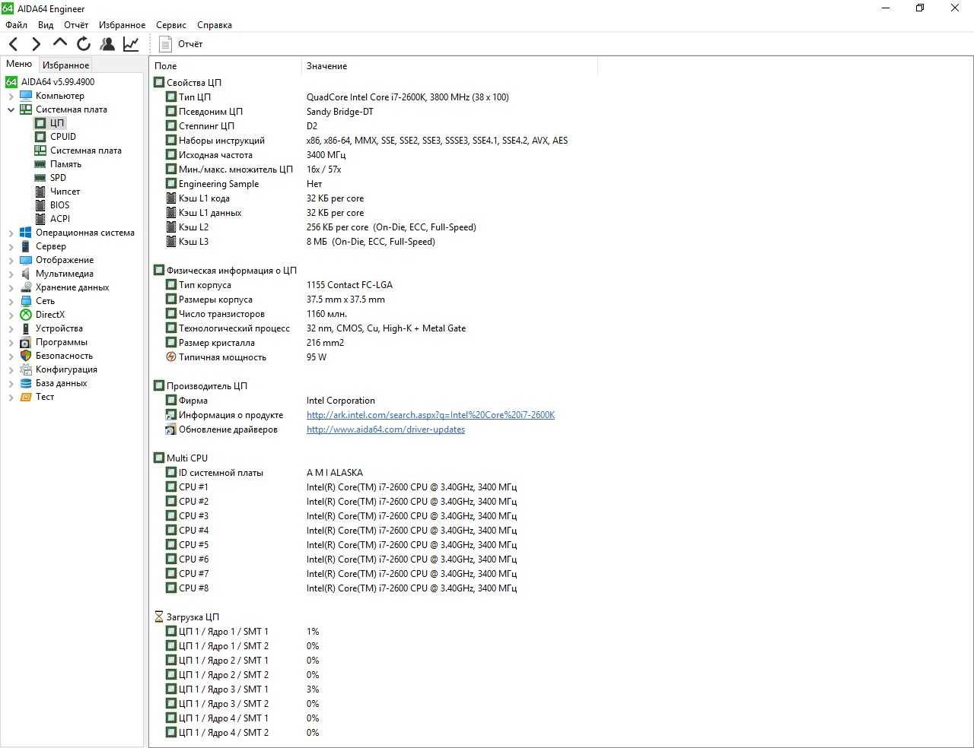Screen dimensions: 974x748
Task: Open the Файл menu
Action: [x=16, y=25]
